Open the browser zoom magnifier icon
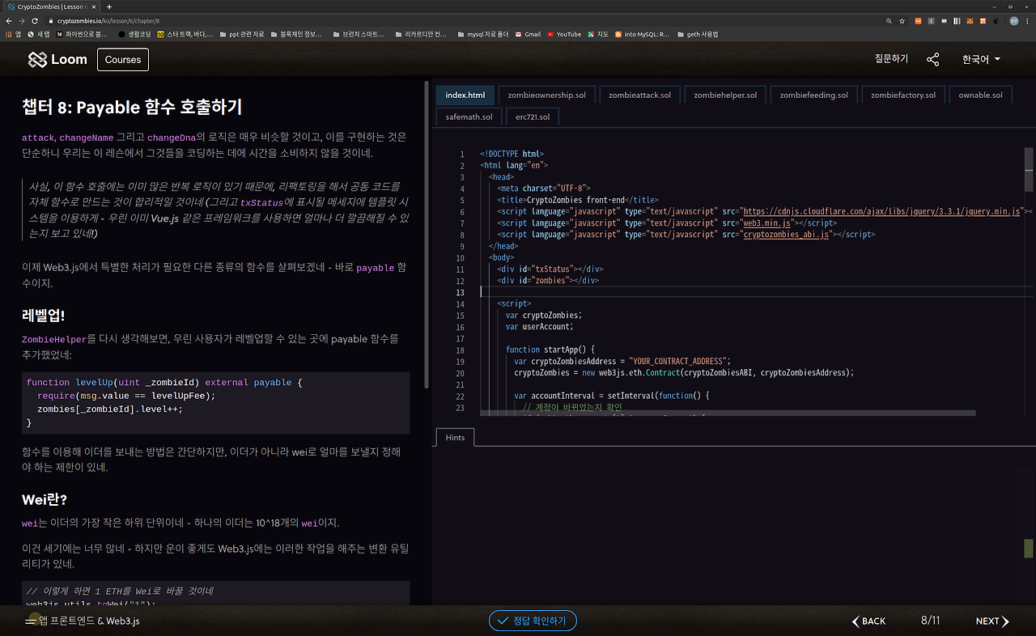 [x=890, y=20]
